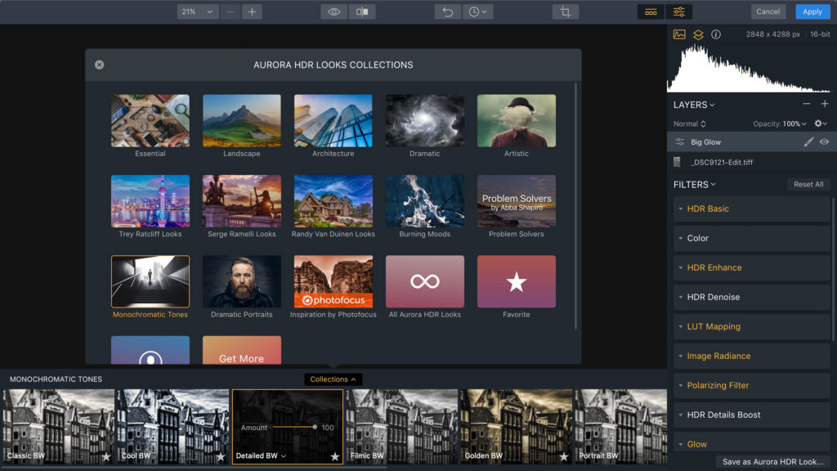Collapse the Collections dropdown button

pos(333,379)
